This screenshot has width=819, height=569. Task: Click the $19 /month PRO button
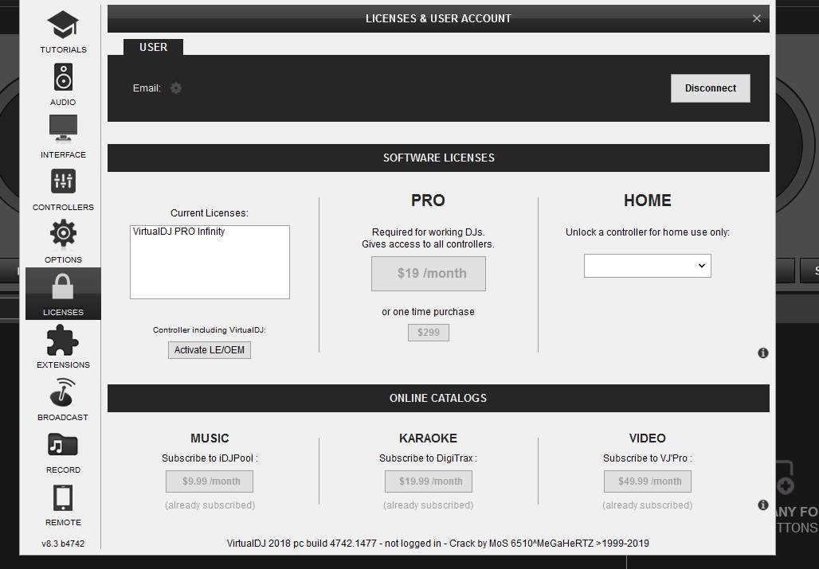tap(429, 273)
